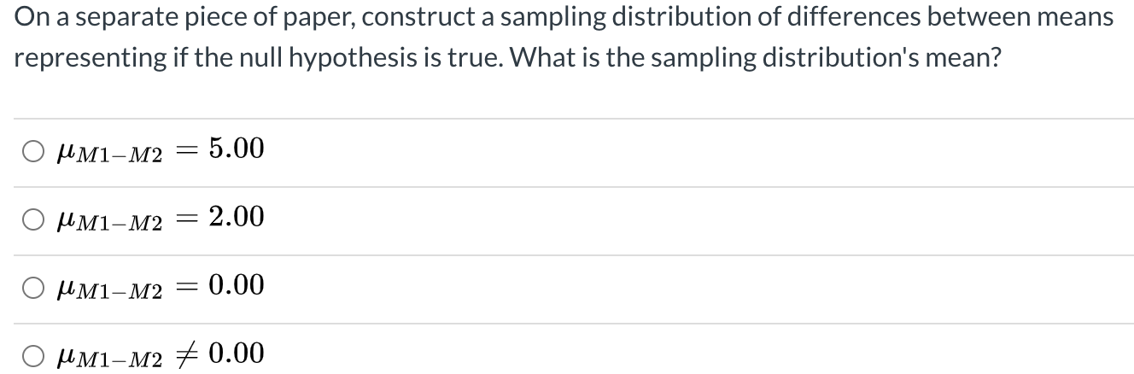The image size is (1134, 374).
Task: Click the equals sign in the 2.00 option
Action: coord(189,219)
